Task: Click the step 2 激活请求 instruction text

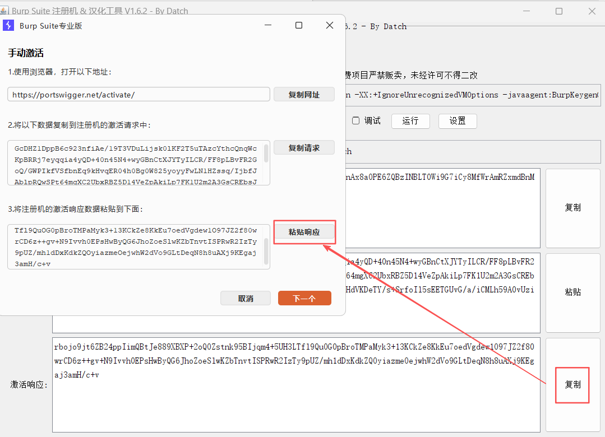Action: click(80, 125)
